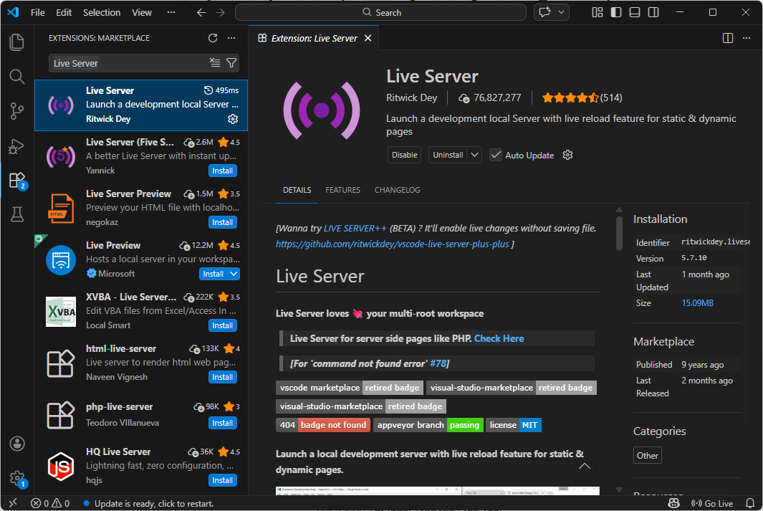The height and width of the screenshot is (511, 763).
Task: Open the Testing flask icon
Action: click(x=16, y=214)
